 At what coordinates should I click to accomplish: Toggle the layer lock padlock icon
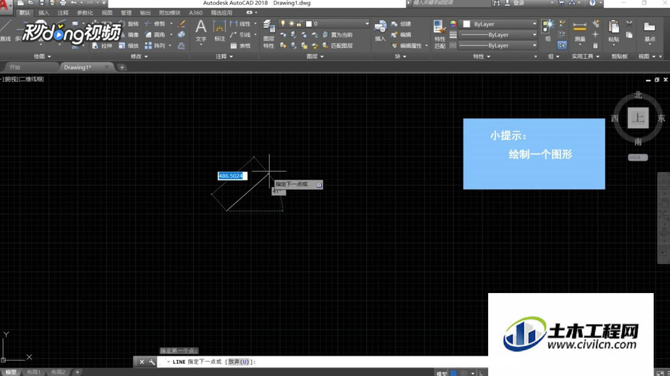(x=300, y=24)
